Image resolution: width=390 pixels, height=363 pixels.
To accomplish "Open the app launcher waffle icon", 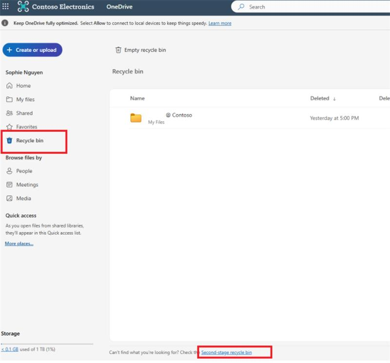I will (x=5, y=6).
